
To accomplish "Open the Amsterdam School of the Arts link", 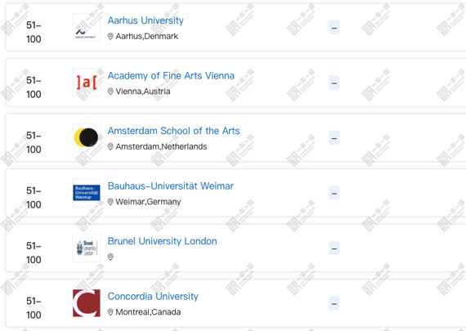I will [x=173, y=131].
